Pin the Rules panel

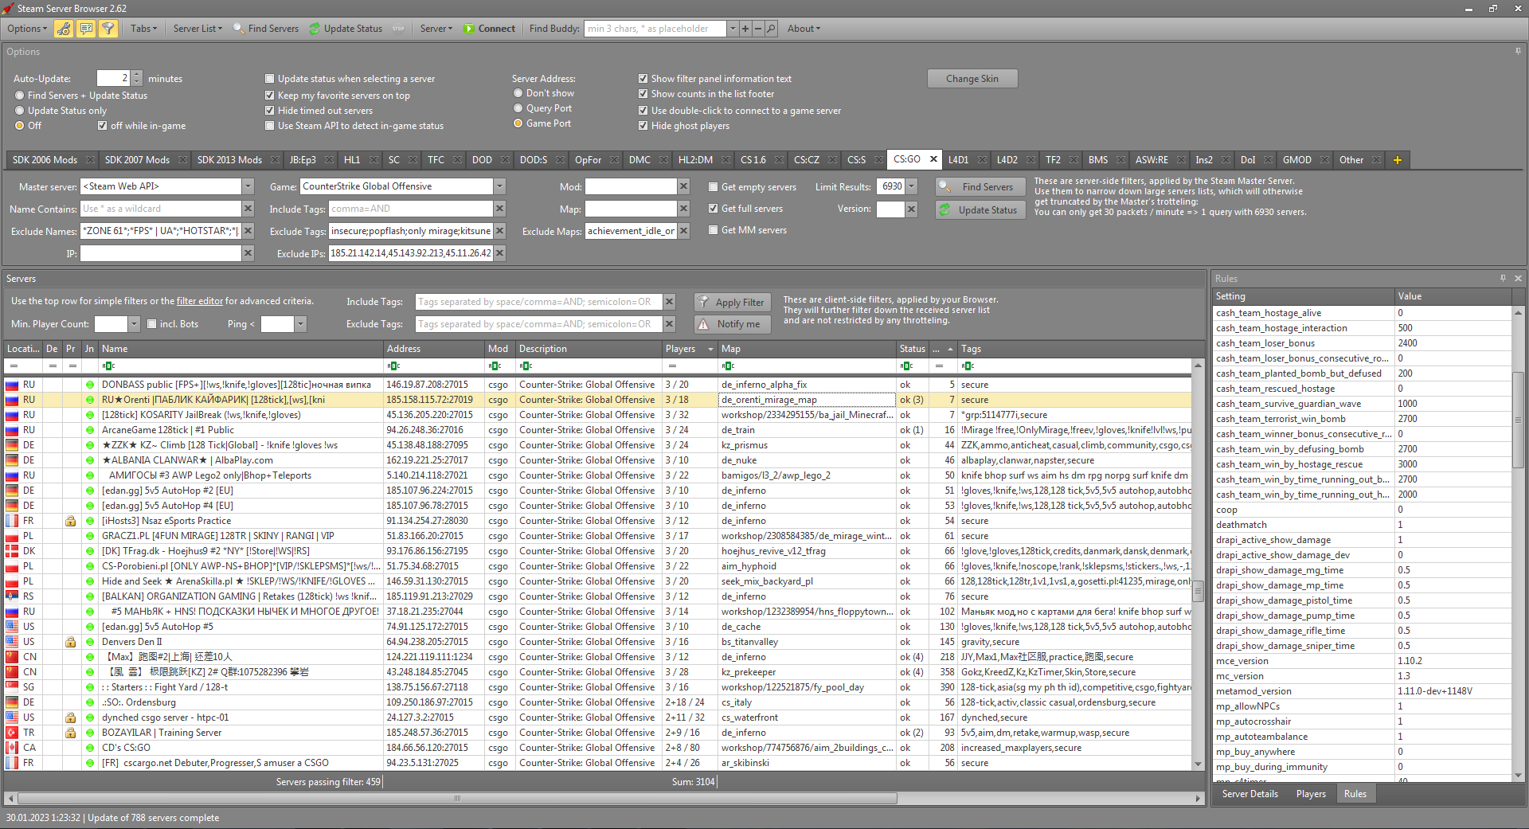(x=1503, y=279)
